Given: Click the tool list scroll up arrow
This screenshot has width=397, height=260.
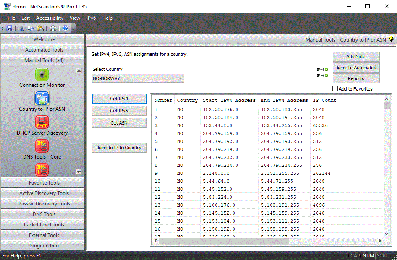Looking at the screenshot, I should click(x=79, y=71).
